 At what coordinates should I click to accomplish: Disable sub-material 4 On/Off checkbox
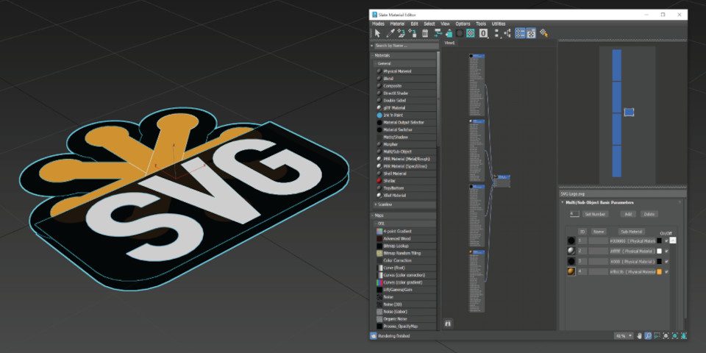click(x=667, y=271)
